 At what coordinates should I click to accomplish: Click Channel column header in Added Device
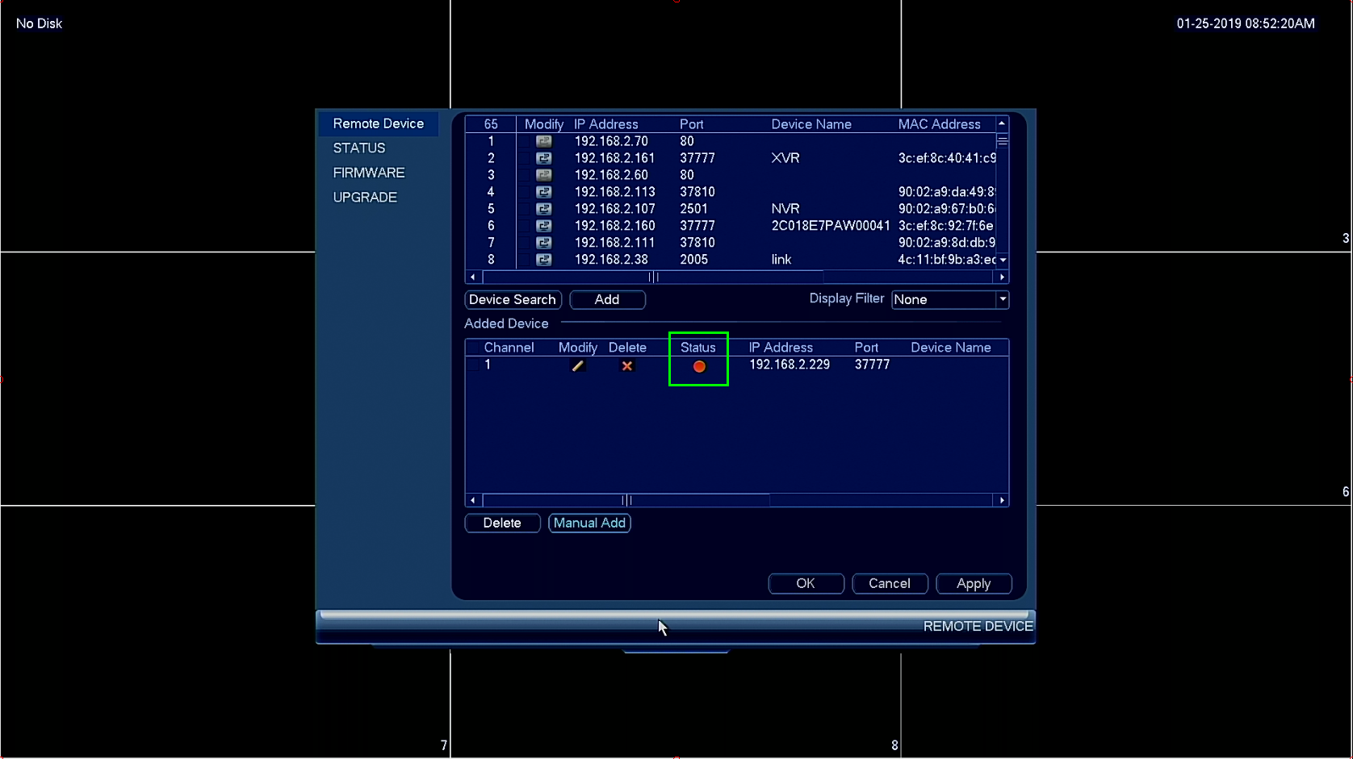[509, 348]
